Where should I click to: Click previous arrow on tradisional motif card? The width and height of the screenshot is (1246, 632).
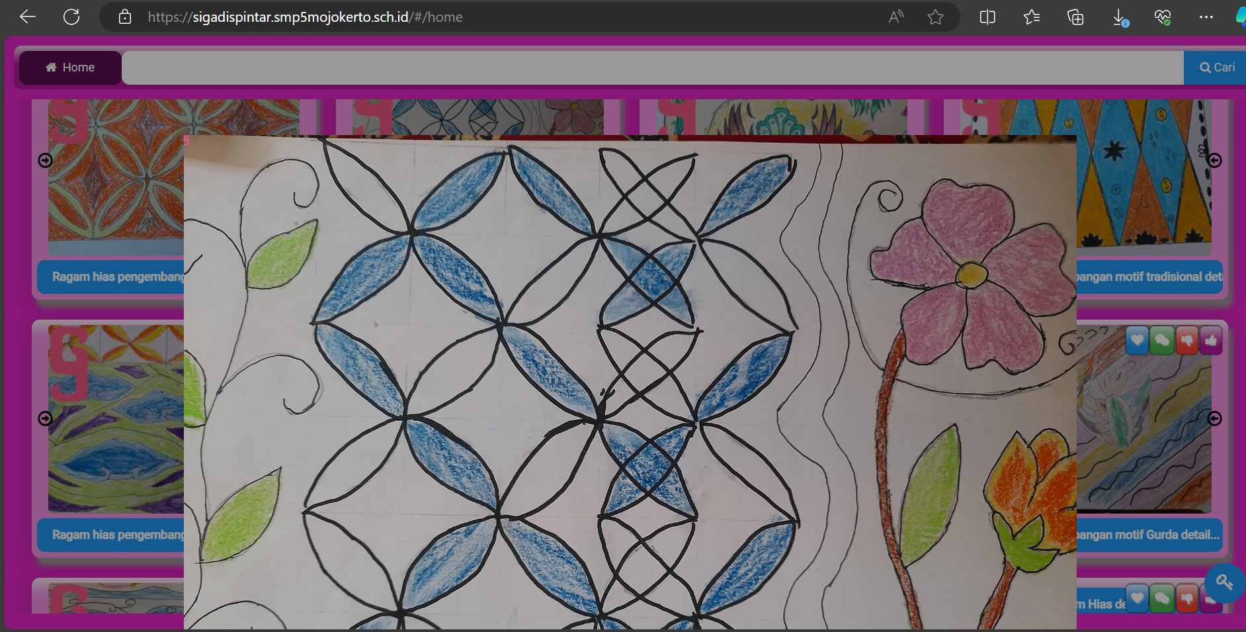pos(1214,160)
